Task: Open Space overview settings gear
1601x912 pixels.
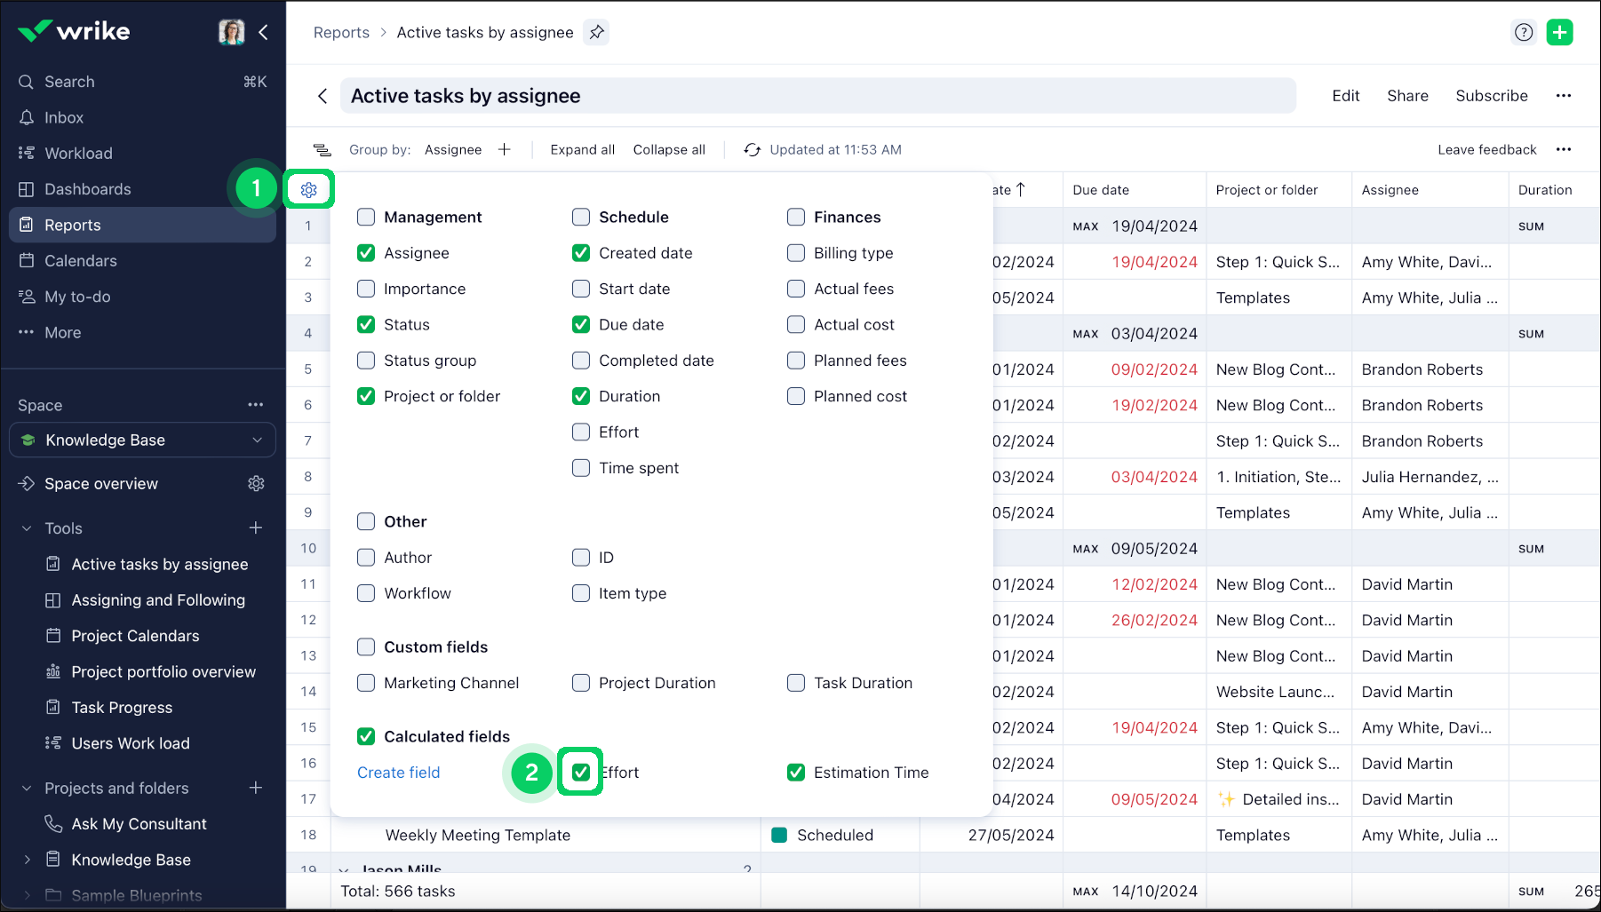Action: pos(256,484)
